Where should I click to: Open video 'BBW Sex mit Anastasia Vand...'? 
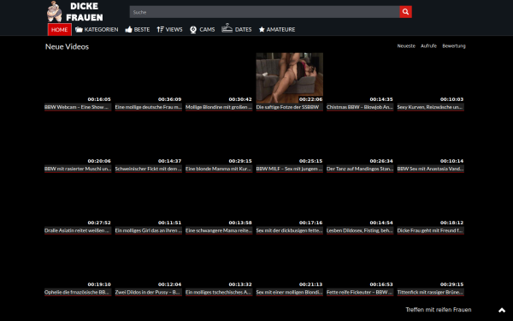point(431,169)
